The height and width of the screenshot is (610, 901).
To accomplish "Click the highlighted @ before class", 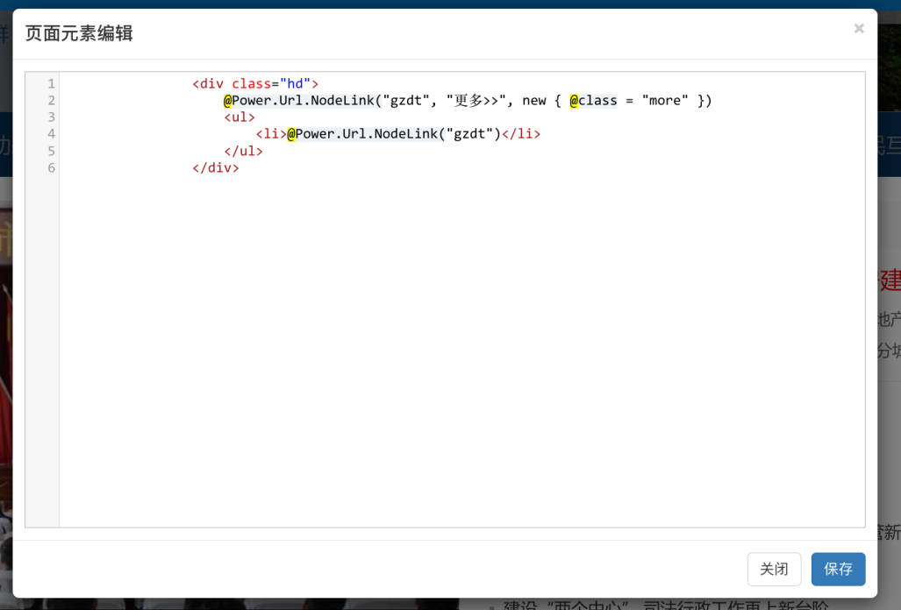I will click(x=574, y=101).
